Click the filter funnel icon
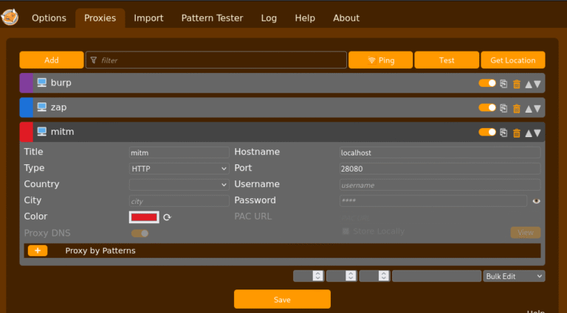This screenshot has width=567, height=313. click(x=94, y=60)
